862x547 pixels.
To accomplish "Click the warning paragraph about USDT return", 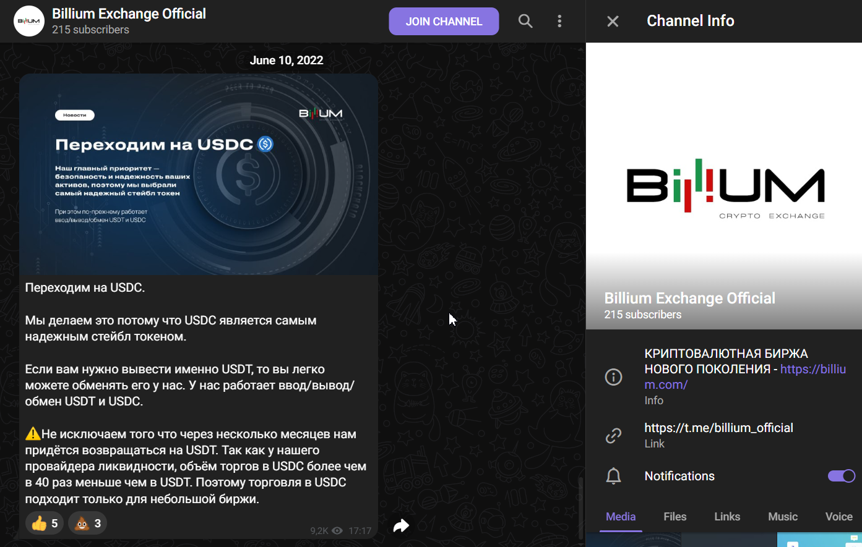I will 196,467.
